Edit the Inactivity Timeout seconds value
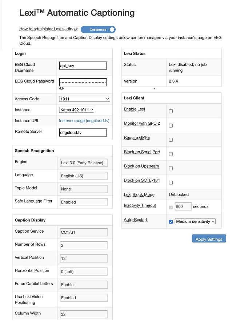The width and height of the screenshot is (232, 321). [183, 206]
